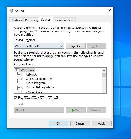Switch to the Recording tab
This screenshot has height=139, width=131.
31,20
